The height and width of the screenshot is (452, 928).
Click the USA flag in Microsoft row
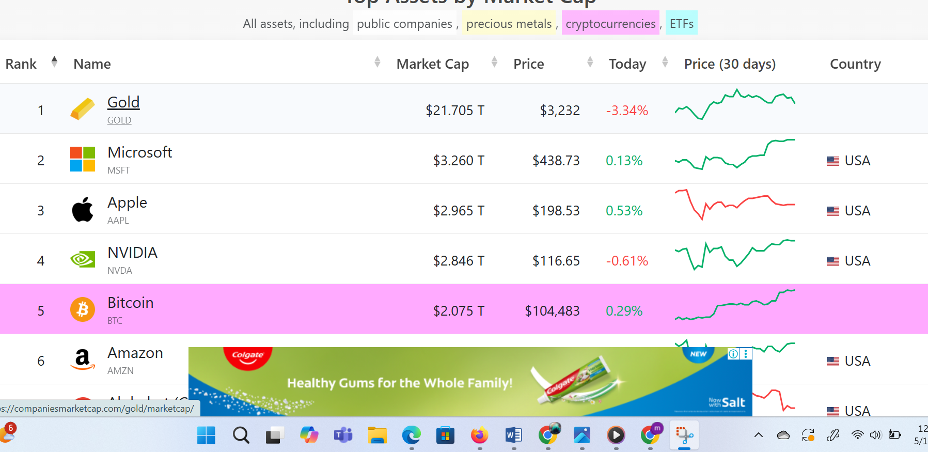(833, 161)
